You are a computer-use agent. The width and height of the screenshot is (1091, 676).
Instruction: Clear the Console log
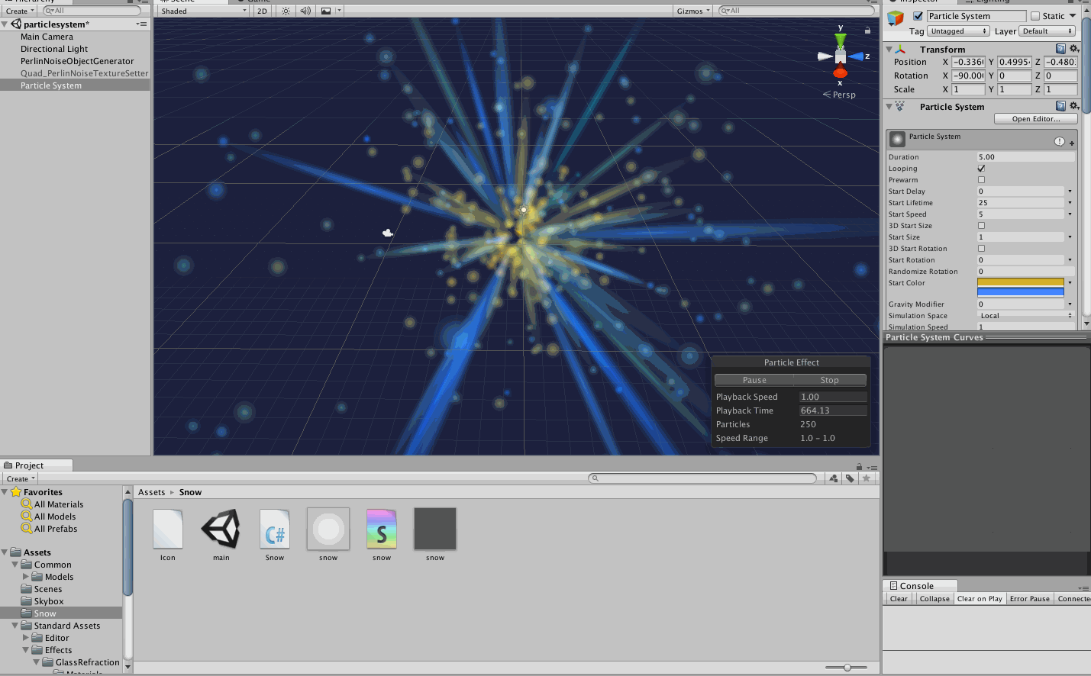(899, 599)
